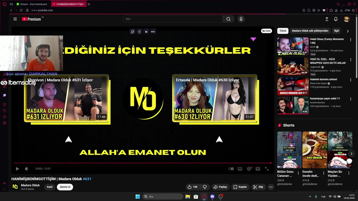
Task: Open Twitch in the Opera sidebar
Action: (x=4, y=95)
